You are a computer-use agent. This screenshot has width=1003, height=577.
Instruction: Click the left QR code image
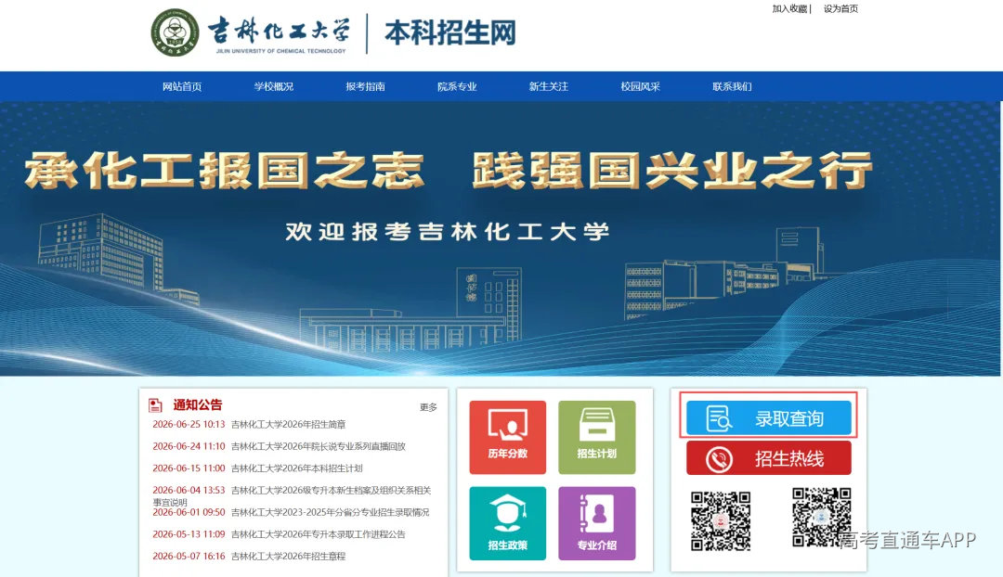pyautogui.click(x=721, y=521)
